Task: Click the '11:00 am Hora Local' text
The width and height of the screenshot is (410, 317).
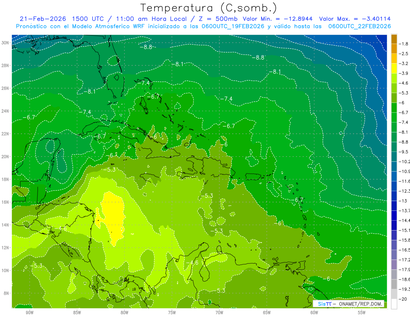Action: point(152,19)
